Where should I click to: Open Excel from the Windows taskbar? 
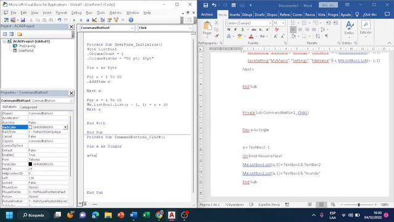[x=147, y=215]
